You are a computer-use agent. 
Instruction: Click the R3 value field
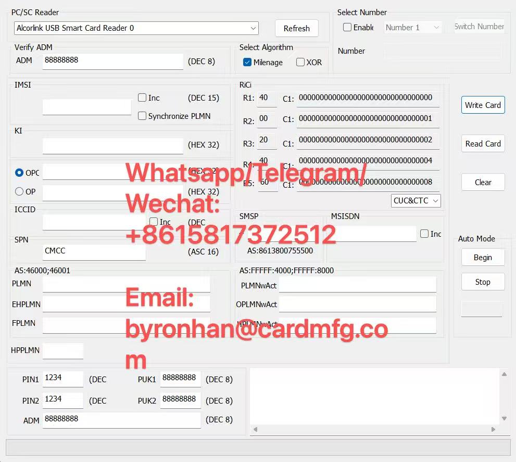(267, 141)
